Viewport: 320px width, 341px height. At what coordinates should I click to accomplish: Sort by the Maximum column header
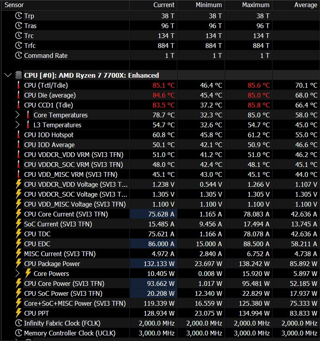pyautogui.click(x=249, y=5)
